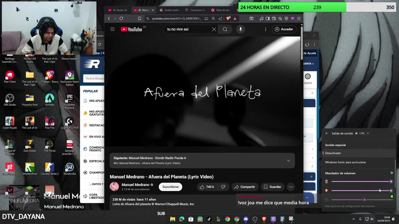Start voice search with the microphone icon

240,29
